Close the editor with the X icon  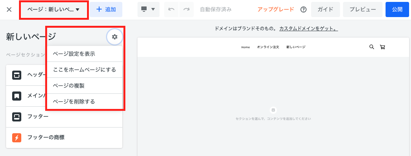pos(9,10)
